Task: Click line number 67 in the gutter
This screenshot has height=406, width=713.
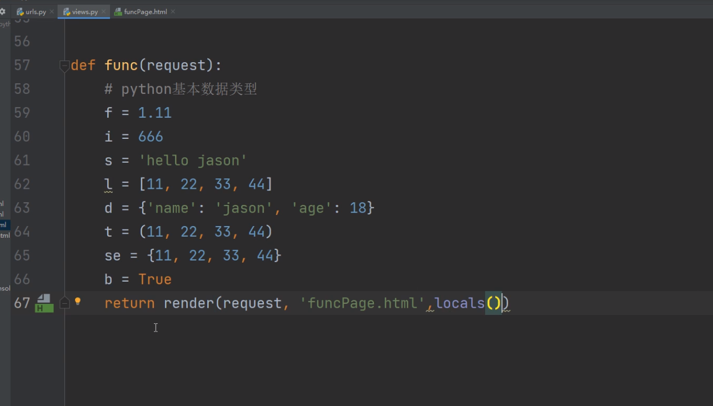Action: click(x=22, y=303)
